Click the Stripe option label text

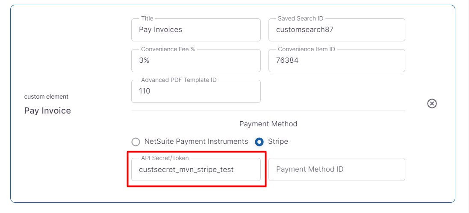coord(278,141)
